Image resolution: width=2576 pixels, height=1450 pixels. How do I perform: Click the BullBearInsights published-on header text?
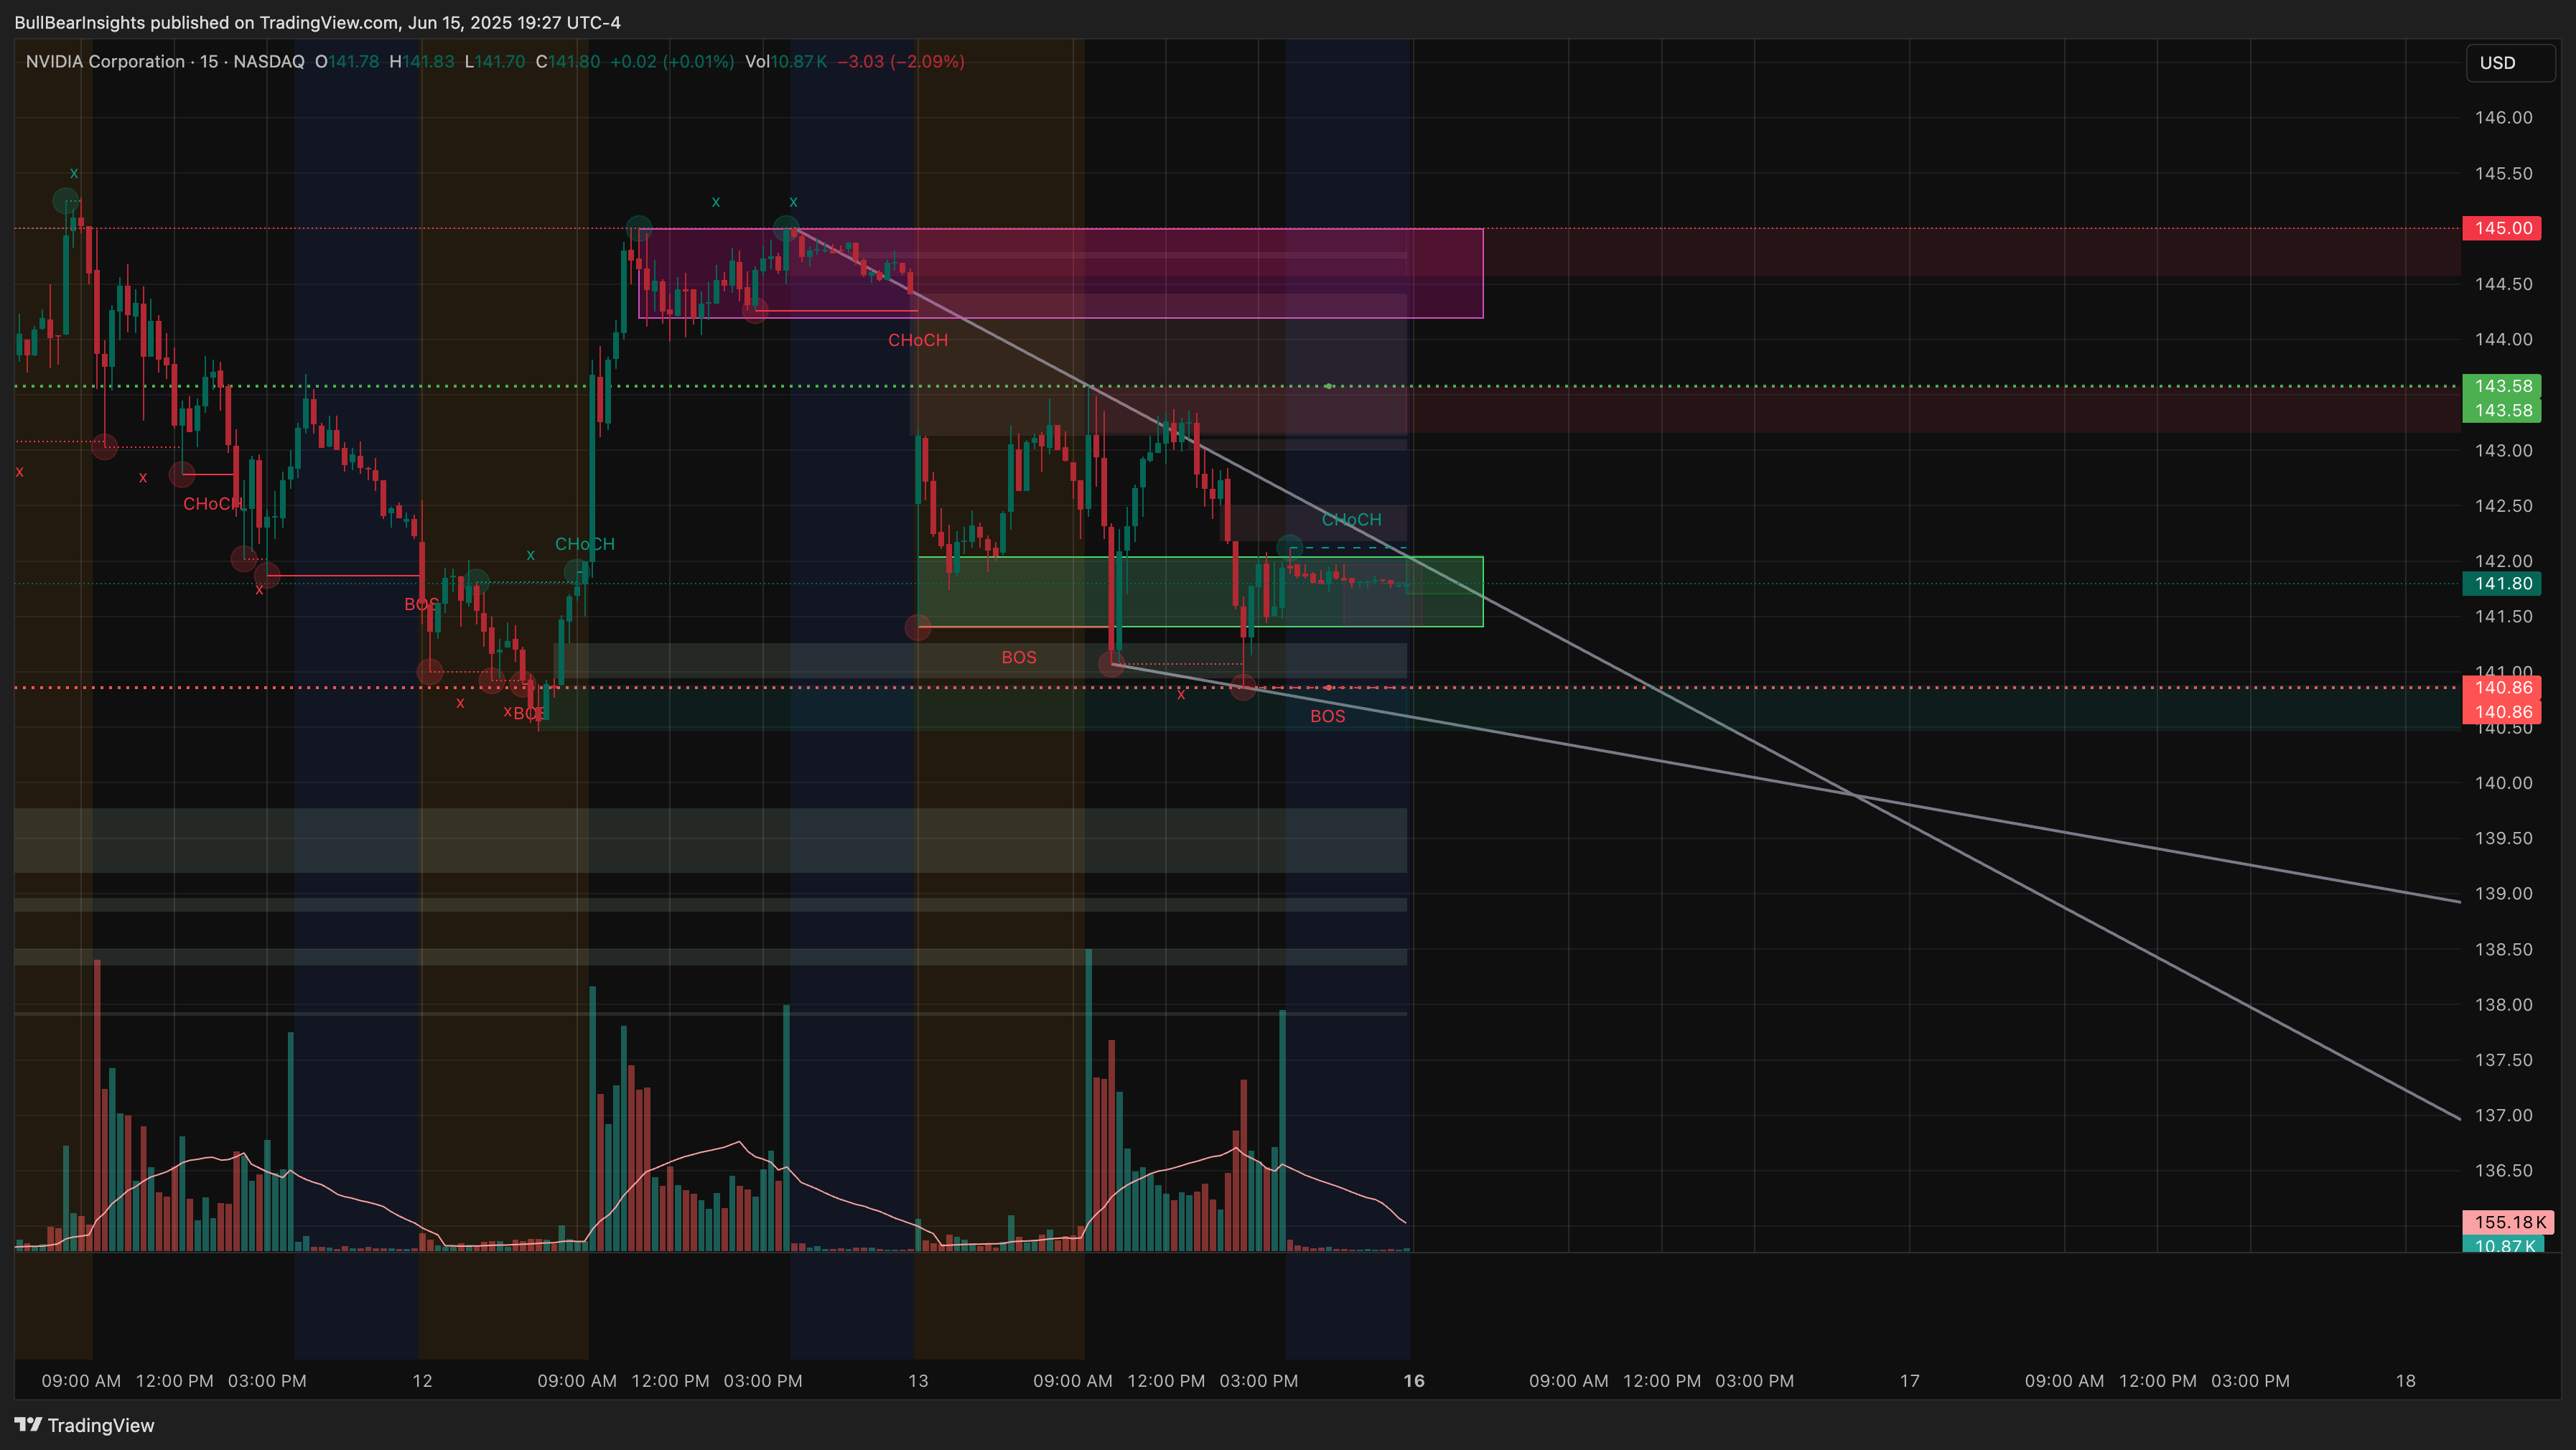coord(317,22)
